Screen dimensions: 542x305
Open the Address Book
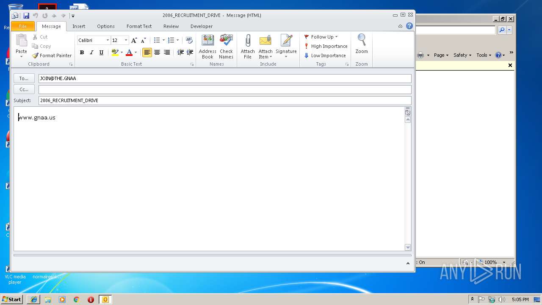pos(207,47)
